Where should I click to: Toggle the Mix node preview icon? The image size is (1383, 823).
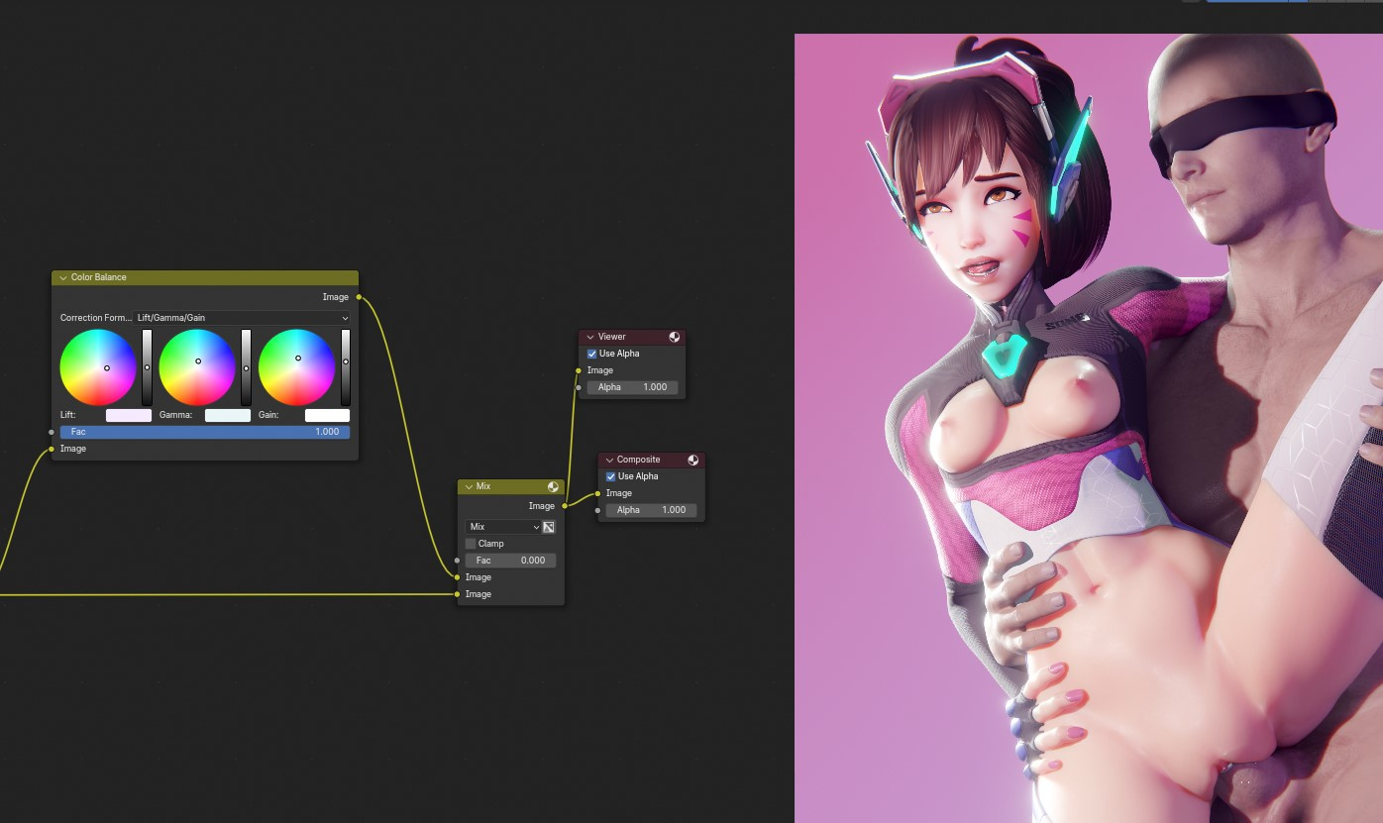(x=553, y=487)
